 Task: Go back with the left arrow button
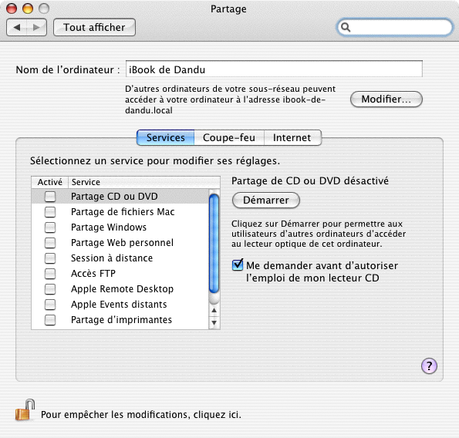pyautogui.click(x=17, y=28)
